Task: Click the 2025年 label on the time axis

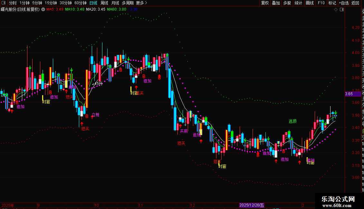Action: coord(8,205)
